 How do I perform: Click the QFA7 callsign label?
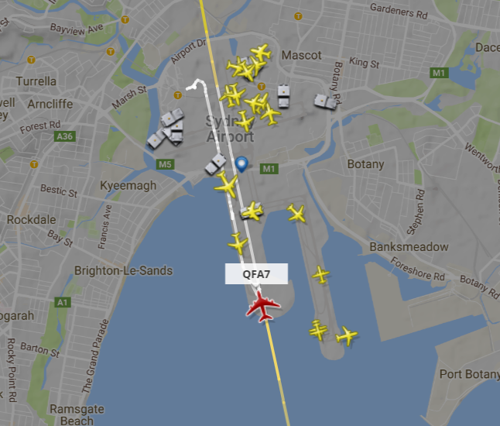[x=256, y=274]
